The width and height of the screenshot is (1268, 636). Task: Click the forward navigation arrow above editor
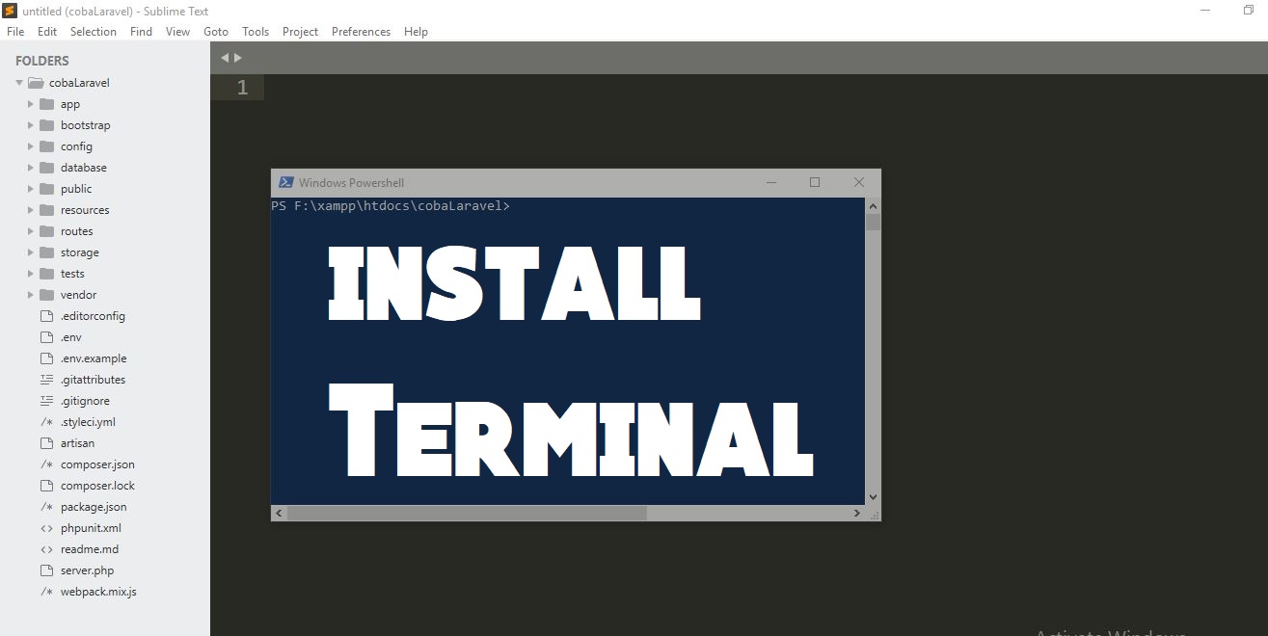(238, 57)
